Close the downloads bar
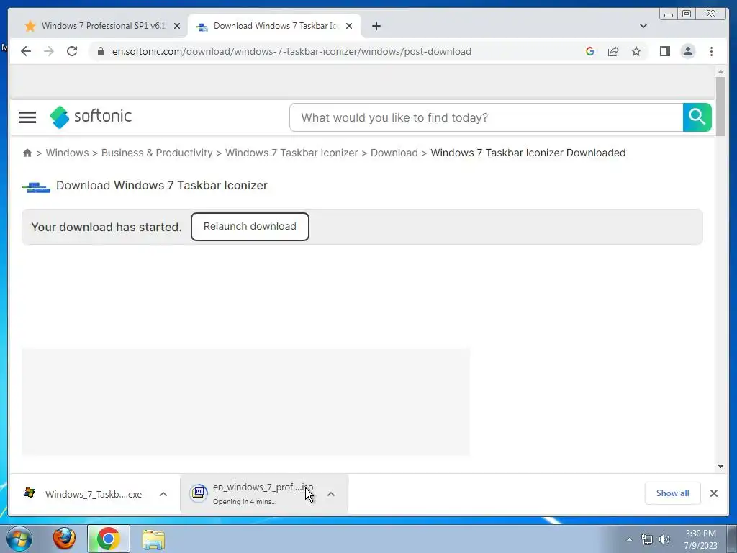This screenshot has width=737, height=553. tap(713, 493)
